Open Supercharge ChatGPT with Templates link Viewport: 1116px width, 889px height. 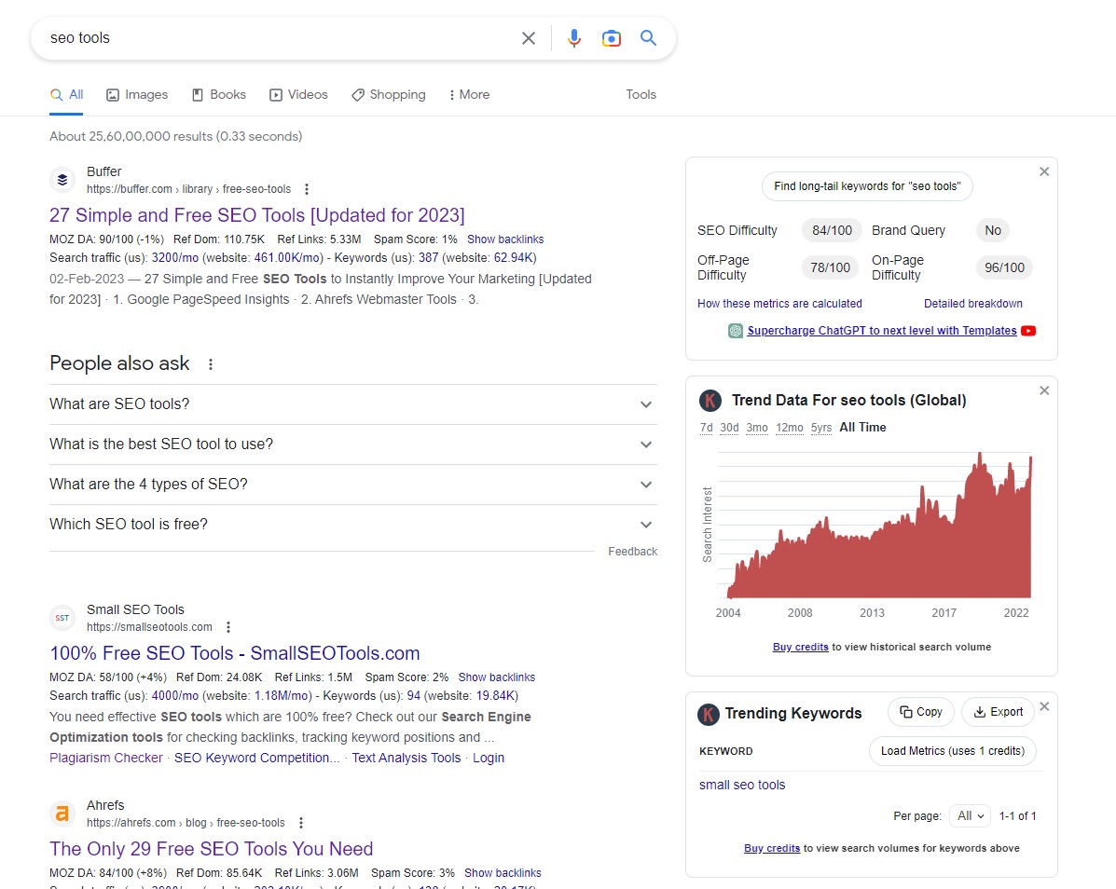tap(882, 331)
